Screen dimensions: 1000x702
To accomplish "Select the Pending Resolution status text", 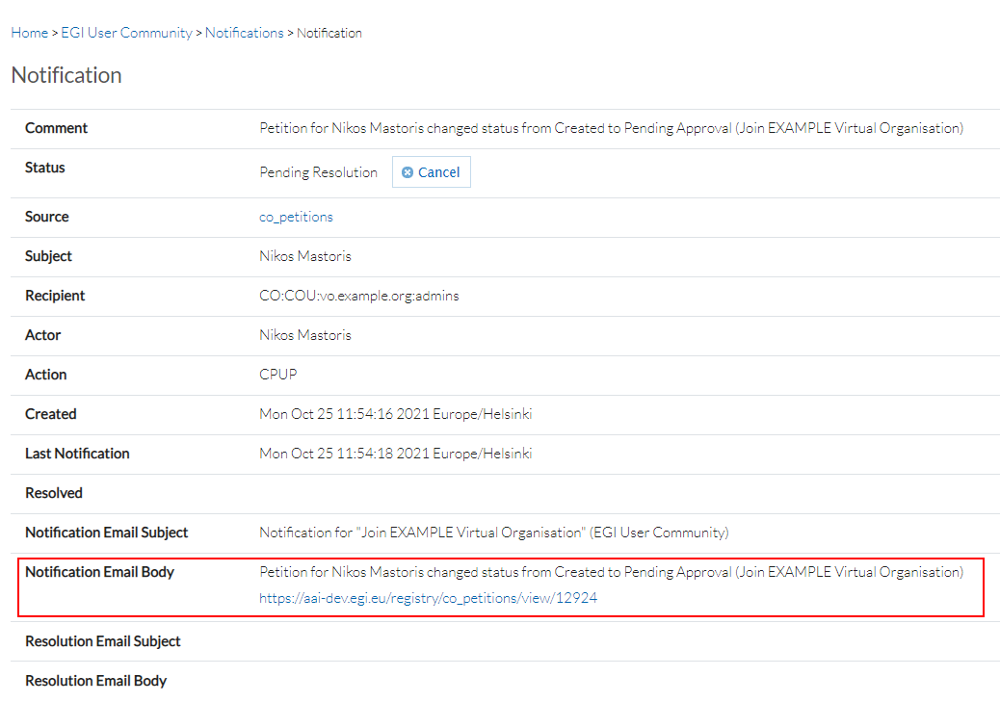I will (318, 172).
